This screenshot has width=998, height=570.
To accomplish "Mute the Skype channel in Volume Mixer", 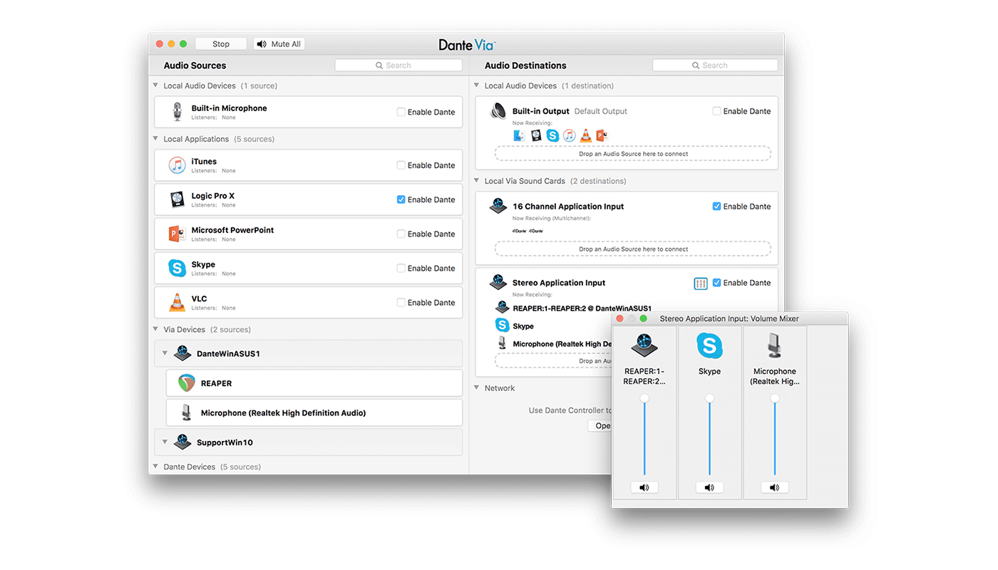I will 709,488.
